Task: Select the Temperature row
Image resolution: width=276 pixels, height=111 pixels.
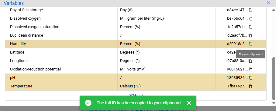Action: [x=136, y=86]
